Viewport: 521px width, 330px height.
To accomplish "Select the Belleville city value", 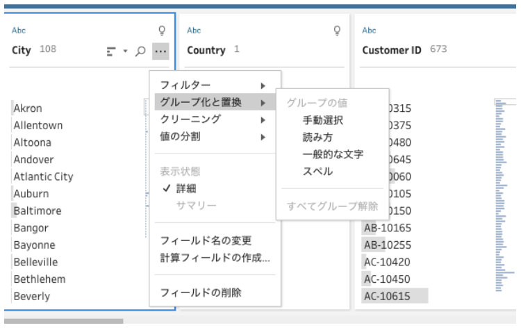I will (35, 262).
